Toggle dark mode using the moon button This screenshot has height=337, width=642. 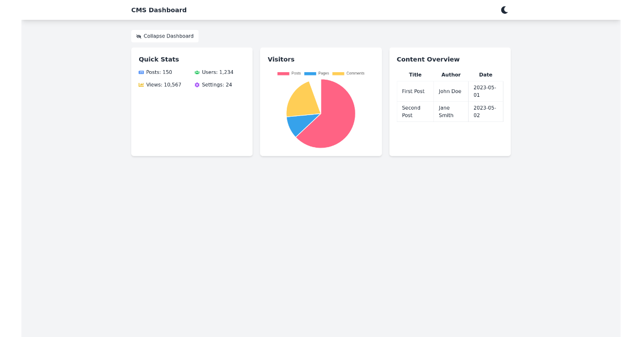[503, 9]
